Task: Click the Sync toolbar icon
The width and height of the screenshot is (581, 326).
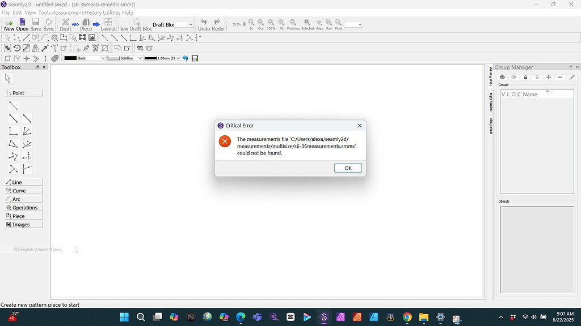Action: tap(48, 23)
